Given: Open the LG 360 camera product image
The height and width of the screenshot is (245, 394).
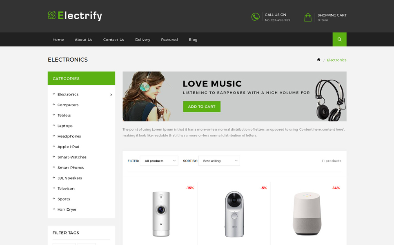Looking at the screenshot, I should pyautogui.click(x=234, y=214).
